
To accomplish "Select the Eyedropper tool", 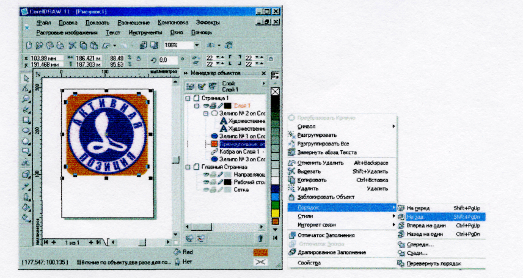I will pyautogui.click(x=26, y=186).
